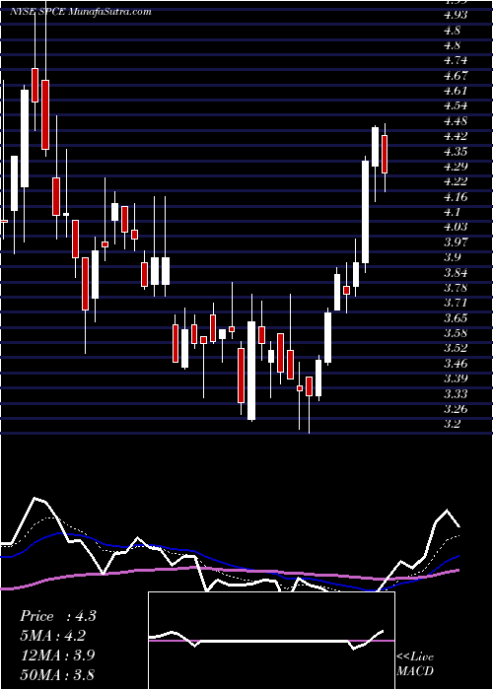Click the Price : 4.3 readout
This screenshot has height=690, width=493.
pyautogui.click(x=58, y=616)
